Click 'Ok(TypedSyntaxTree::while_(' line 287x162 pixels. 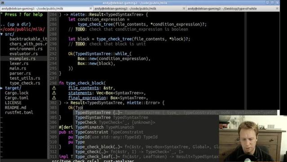(100, 54)
